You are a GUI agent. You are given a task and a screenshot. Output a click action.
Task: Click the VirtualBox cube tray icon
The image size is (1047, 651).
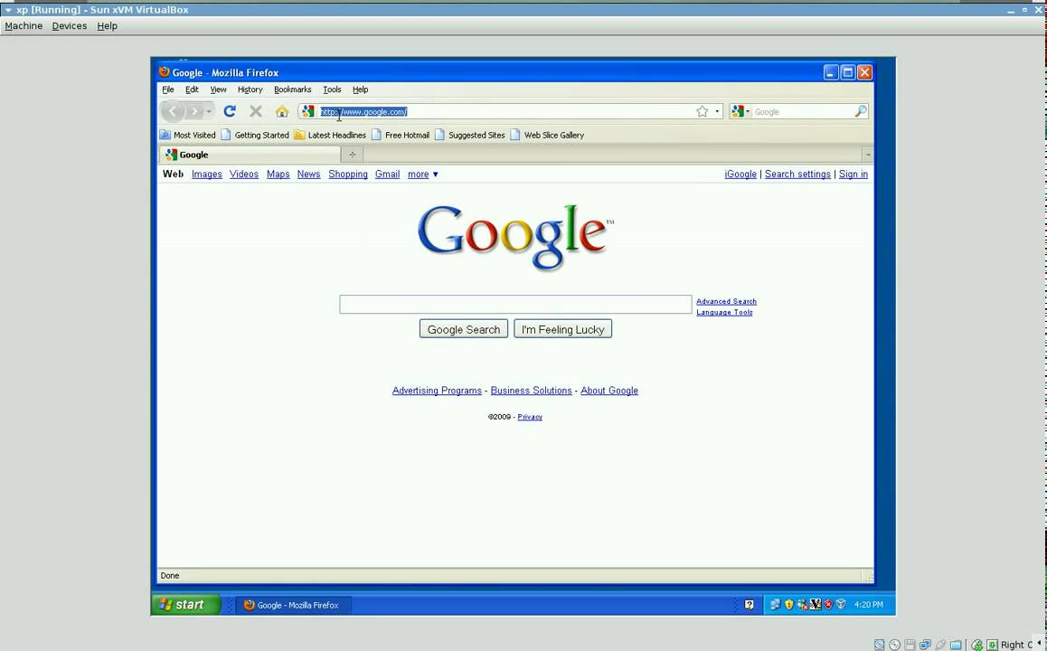842,605
